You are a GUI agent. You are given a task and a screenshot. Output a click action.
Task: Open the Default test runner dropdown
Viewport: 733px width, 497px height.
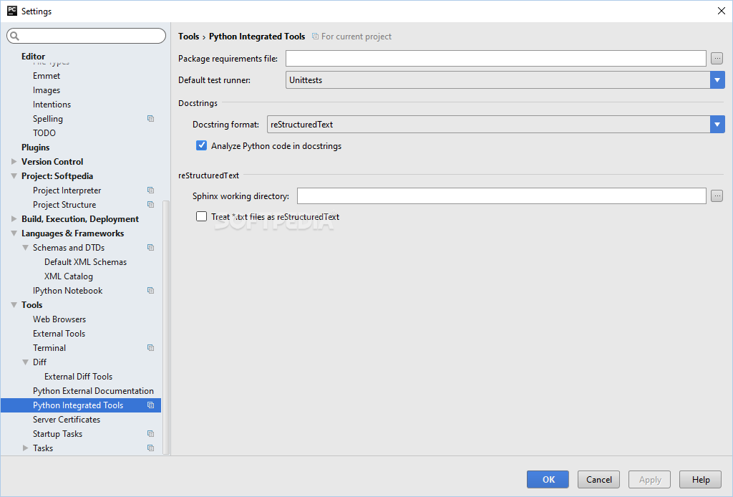717,80
